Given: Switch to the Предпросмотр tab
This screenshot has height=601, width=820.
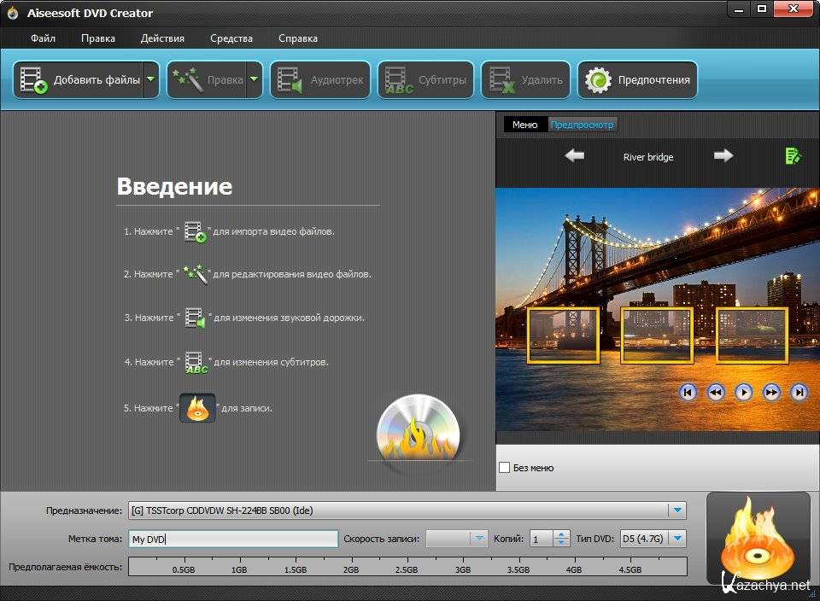Looking at the screenshot, I should coord(582,125).
